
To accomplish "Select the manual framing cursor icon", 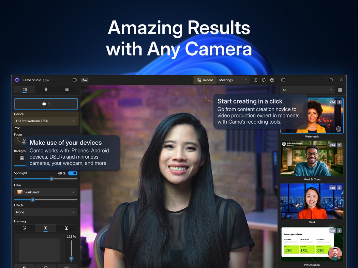I will tap(25, 228).
